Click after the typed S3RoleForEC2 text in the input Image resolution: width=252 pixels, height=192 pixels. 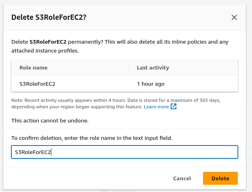click(51, 152)
